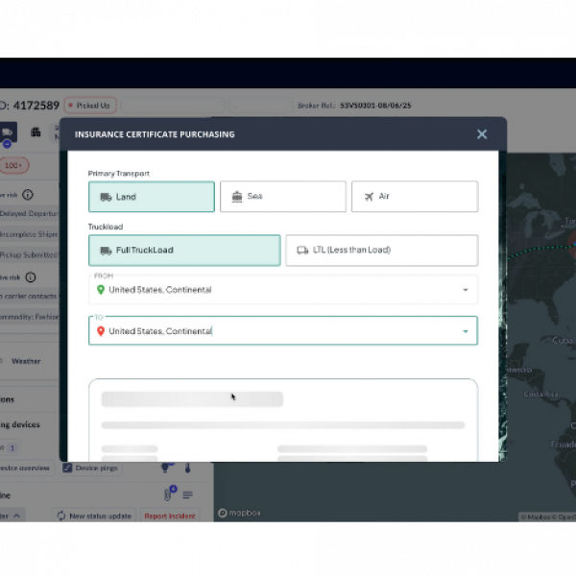The height and width of the screenshot is (576, 576).
Task: Click the light bulb icon
Action: 165,468
